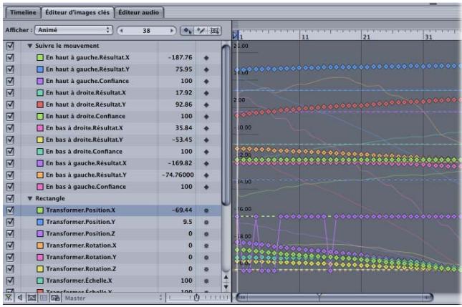The width and height of the screenshot is (462, 307).
Task: Uncheck the Transformer.Position.X checkbox
Action: pos(10,210)
